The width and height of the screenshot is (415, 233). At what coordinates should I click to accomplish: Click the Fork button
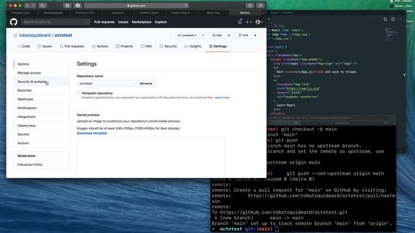243,35
